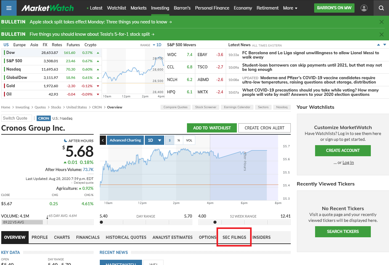
Task: Click the Search Tickers button
Action: click(x=343, y=231)
